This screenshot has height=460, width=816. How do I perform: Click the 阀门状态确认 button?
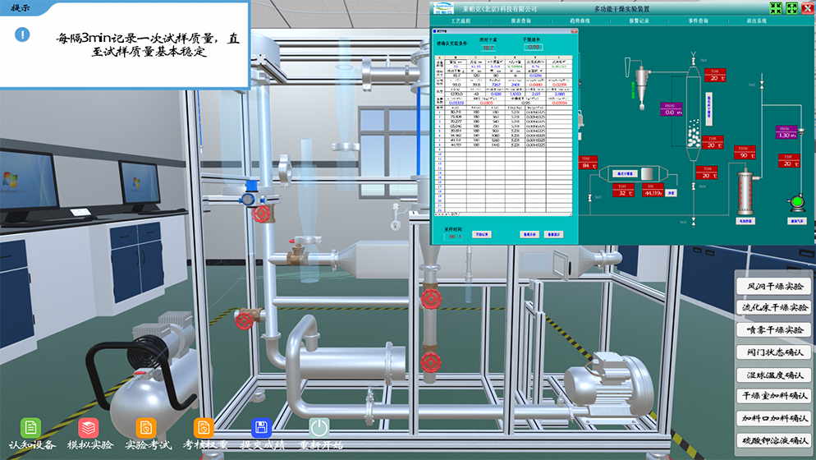pyautogui.click(x=772, y=352)
